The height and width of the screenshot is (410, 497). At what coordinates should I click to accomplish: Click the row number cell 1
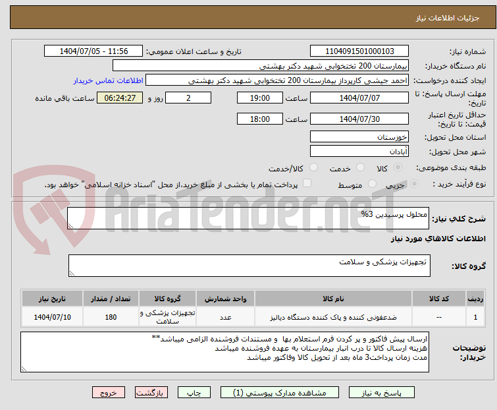click(x=475, y=317)
